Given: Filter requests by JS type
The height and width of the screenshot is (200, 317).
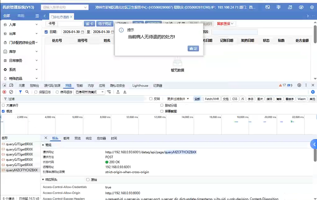Looking at the screenshot, I should click(x=242, y=99).
